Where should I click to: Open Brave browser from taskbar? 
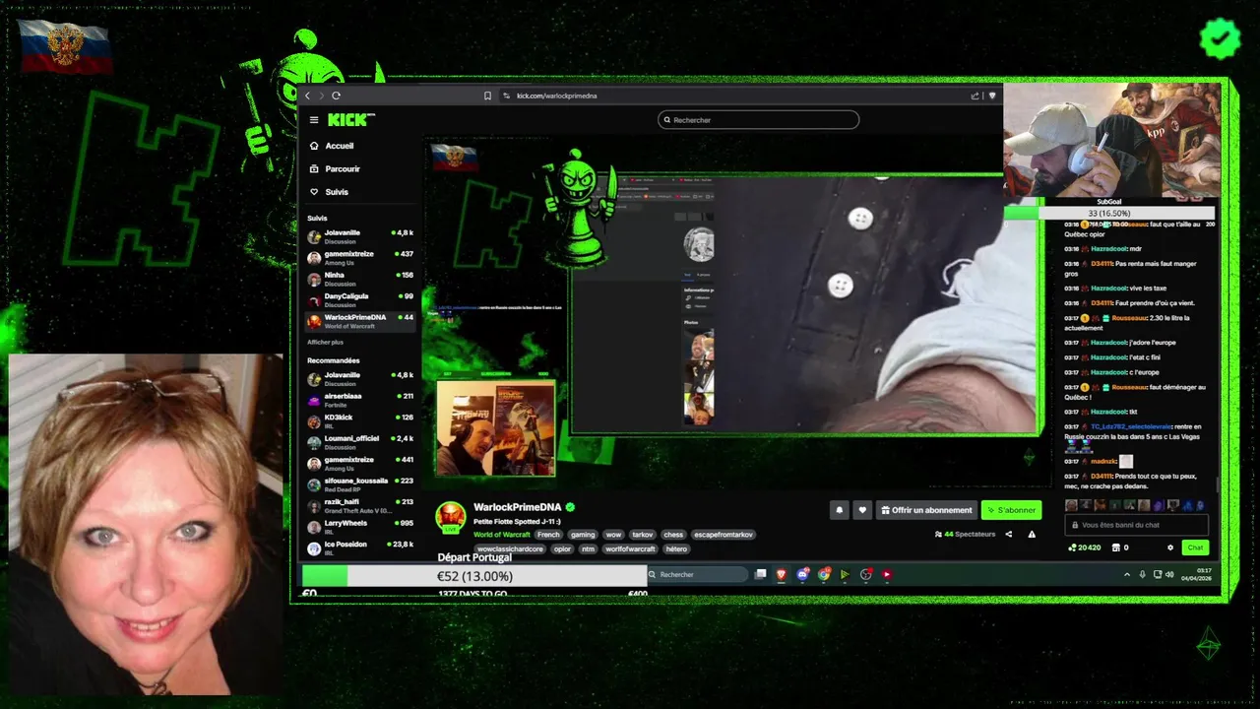[782, 574]
